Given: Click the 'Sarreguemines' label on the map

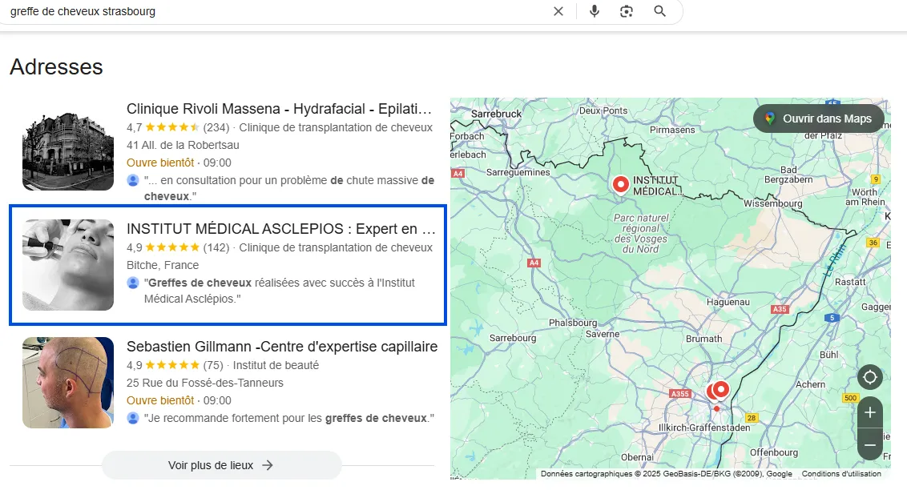Looking at the screenshot, I should [518, 172].
